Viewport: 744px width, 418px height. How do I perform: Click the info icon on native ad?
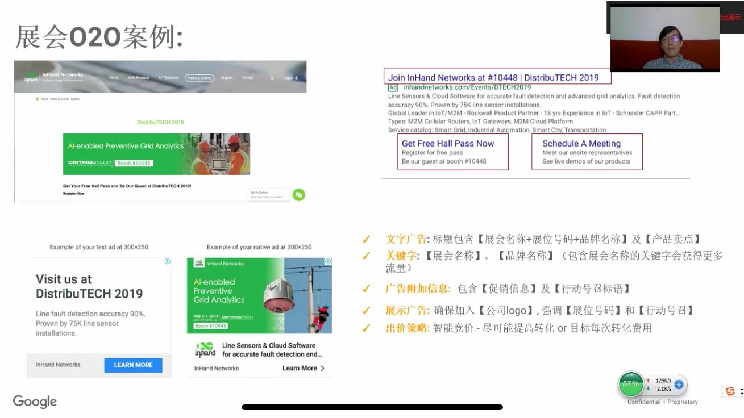coord(328,262)
